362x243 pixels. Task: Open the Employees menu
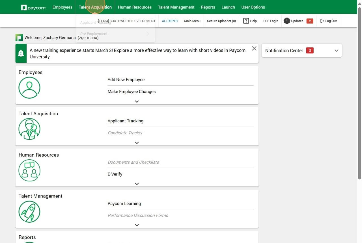coord(63,7)
